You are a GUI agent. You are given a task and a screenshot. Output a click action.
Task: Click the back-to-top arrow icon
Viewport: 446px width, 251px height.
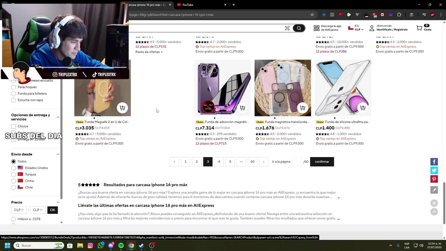click(x=434, y=212)
